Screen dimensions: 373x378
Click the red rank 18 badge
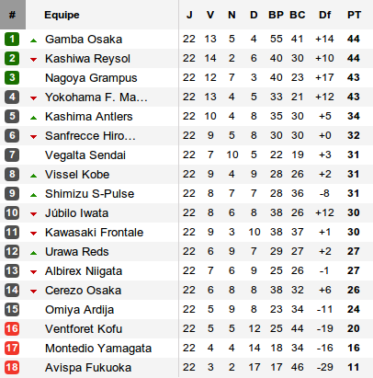[12, 367]
